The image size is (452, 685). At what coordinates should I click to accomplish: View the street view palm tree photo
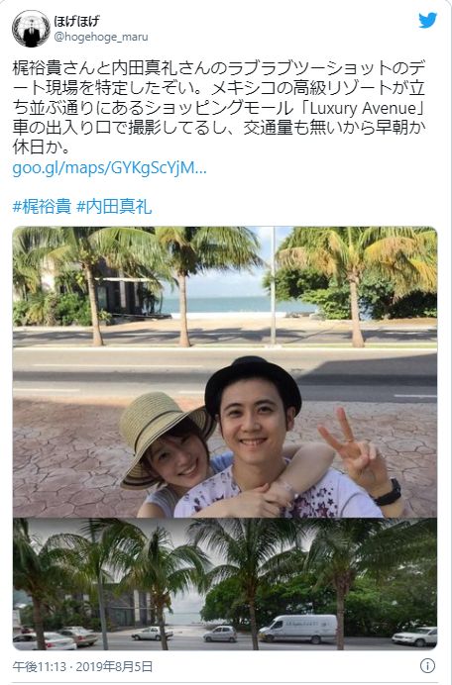(225, 584)
